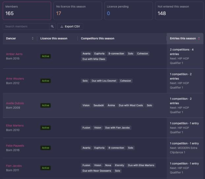The image size is (205, 179).
Task: Open Amber Aerts dancer profile
Action: point(14,54)
